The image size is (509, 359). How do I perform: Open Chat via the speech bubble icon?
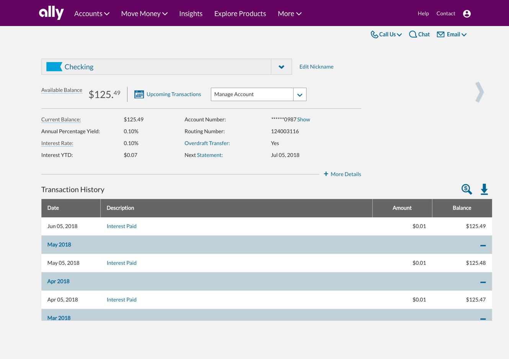click(x=413, y=34)
